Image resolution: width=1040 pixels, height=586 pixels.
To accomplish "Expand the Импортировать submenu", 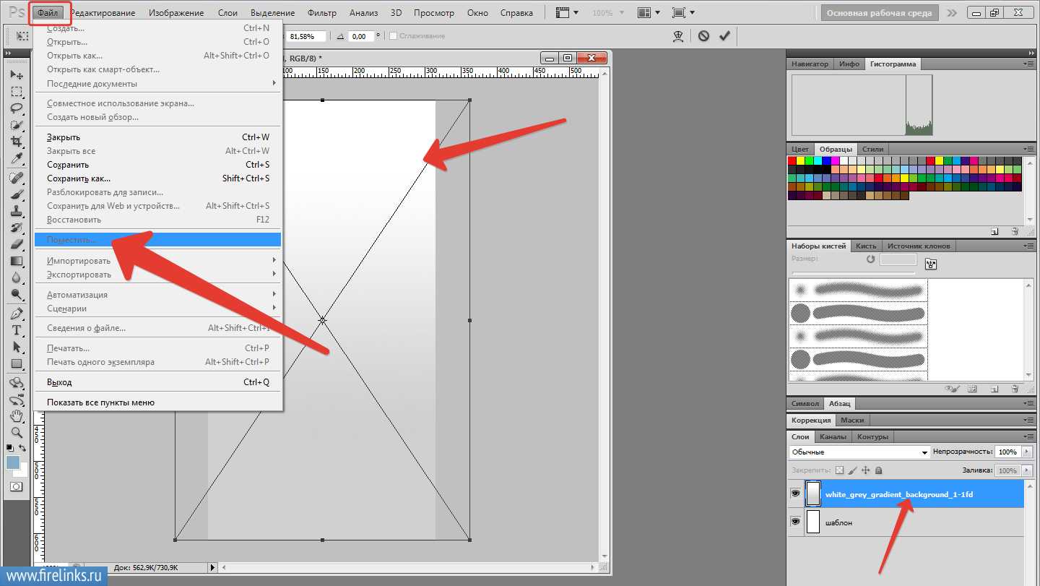I will pyautogui.click(x=157, y=261).
